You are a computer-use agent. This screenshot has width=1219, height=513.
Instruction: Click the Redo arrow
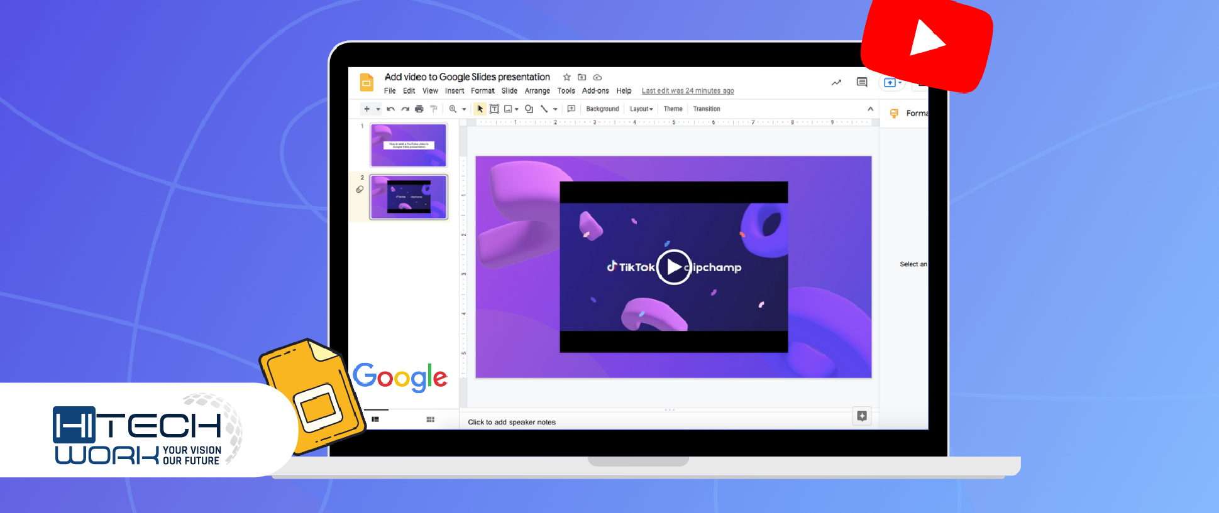pos(405,109)
